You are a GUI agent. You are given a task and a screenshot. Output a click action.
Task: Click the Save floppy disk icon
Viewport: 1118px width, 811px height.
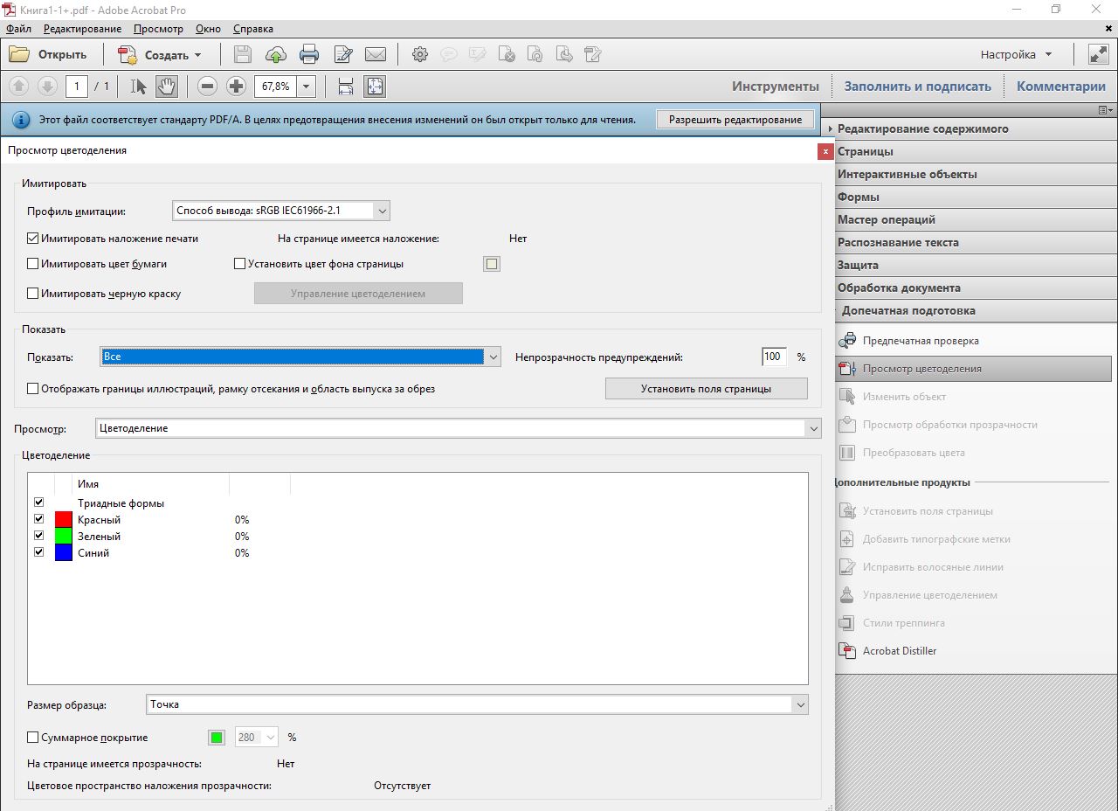(243, 54)
